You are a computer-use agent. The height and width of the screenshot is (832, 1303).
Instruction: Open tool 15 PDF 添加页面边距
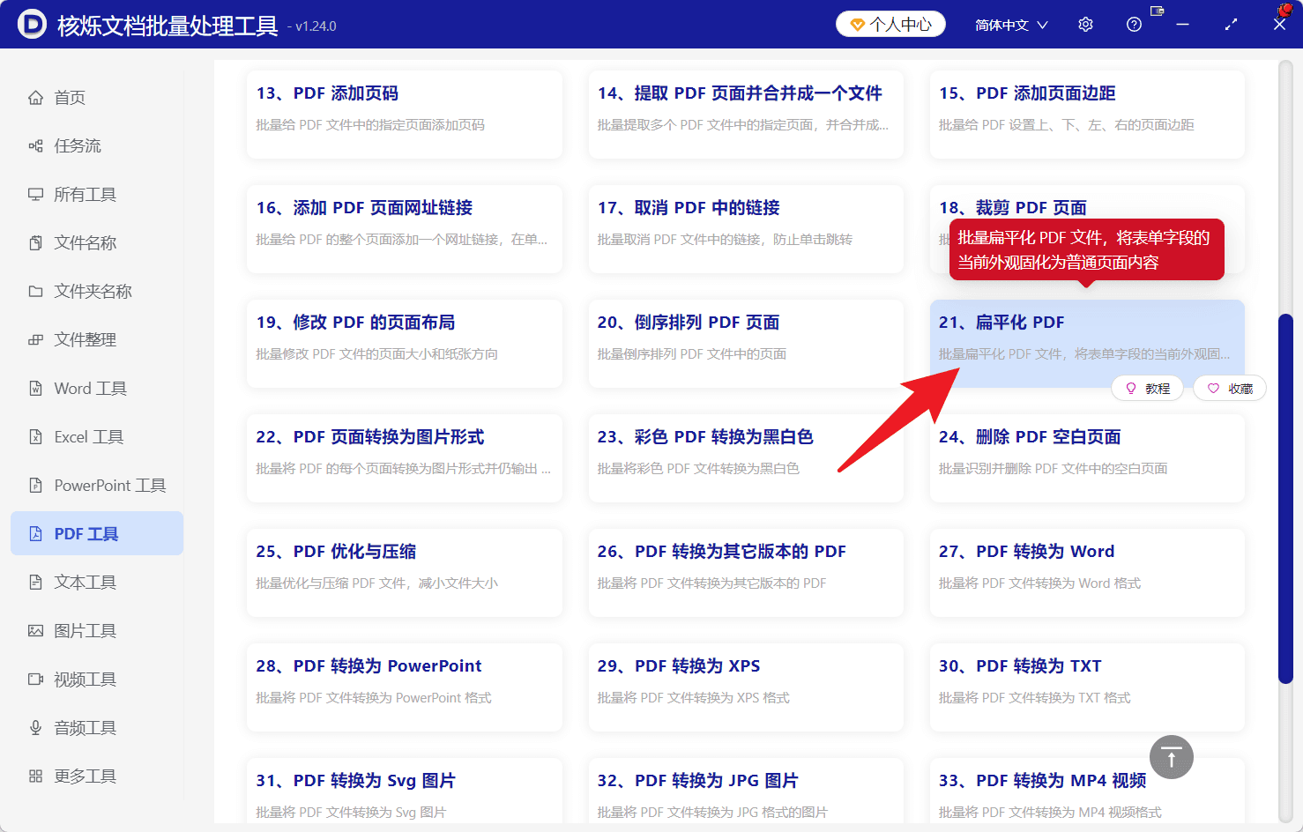point(1087,115)
